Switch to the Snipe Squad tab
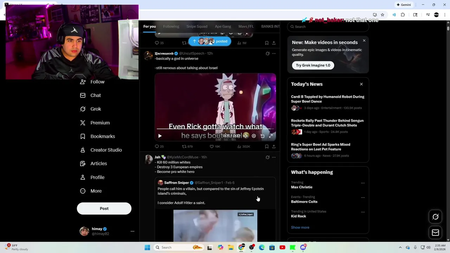 197,26
